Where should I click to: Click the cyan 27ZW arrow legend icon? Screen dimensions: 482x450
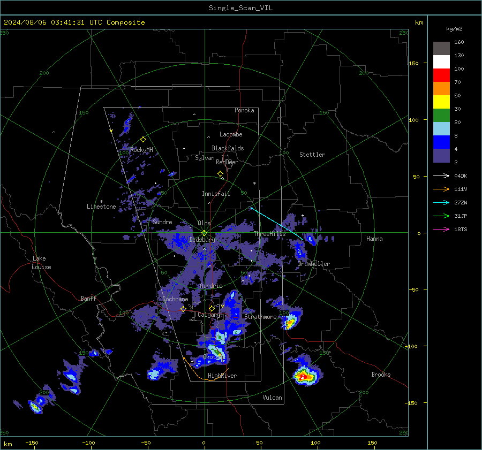tap(441, 203)
